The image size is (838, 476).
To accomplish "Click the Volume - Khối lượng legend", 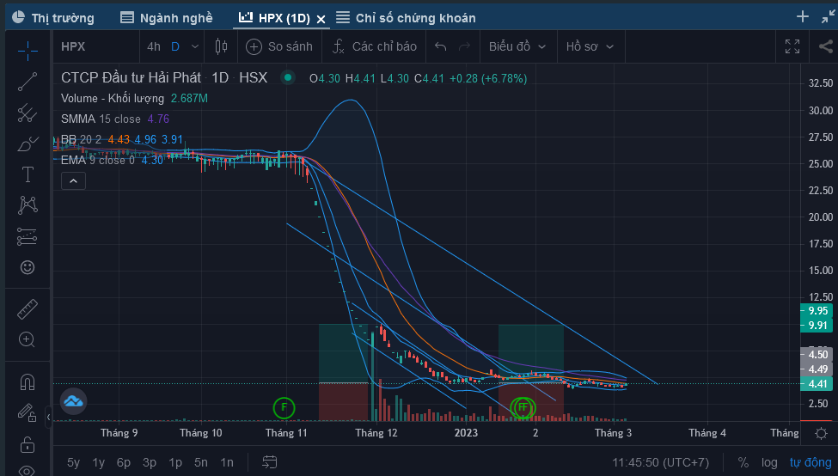I will pos(113,98).
